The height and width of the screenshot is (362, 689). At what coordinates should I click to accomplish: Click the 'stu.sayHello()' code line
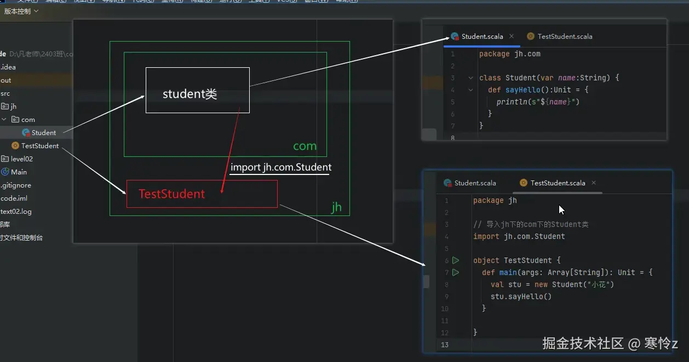tap(521, 296)
